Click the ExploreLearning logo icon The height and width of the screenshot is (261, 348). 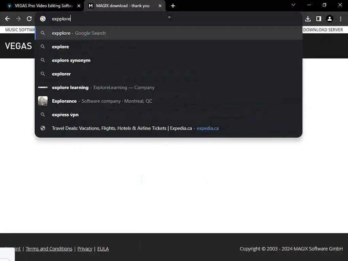(43, 87)
